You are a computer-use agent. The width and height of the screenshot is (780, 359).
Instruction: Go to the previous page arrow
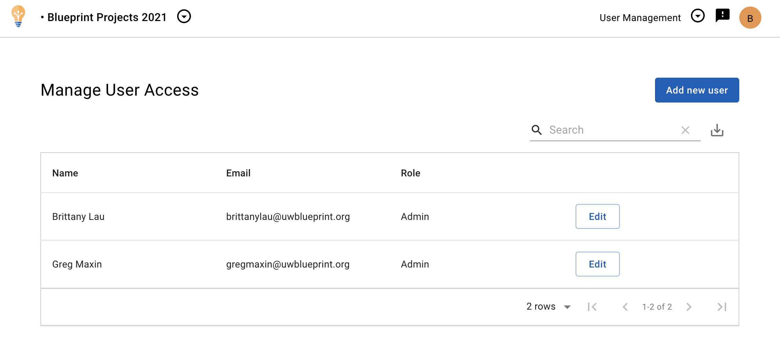coord(625,307)
